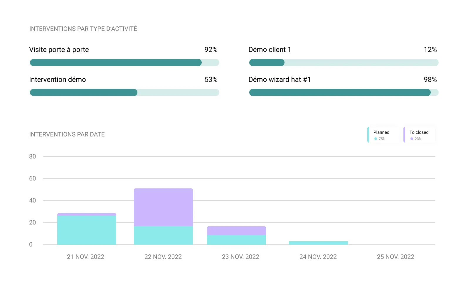
Task: Click the INTERVENTIONS PAR TYPE D'ACTIVITÉ heading
Action: [x=83, y=28]
